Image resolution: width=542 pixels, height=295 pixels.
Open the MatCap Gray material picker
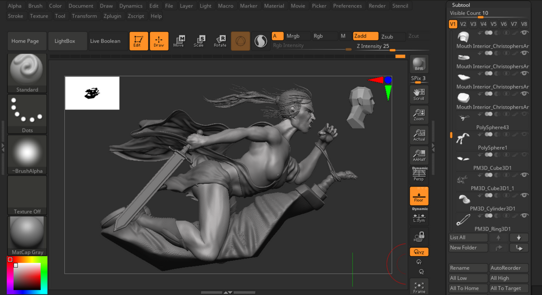27,236
